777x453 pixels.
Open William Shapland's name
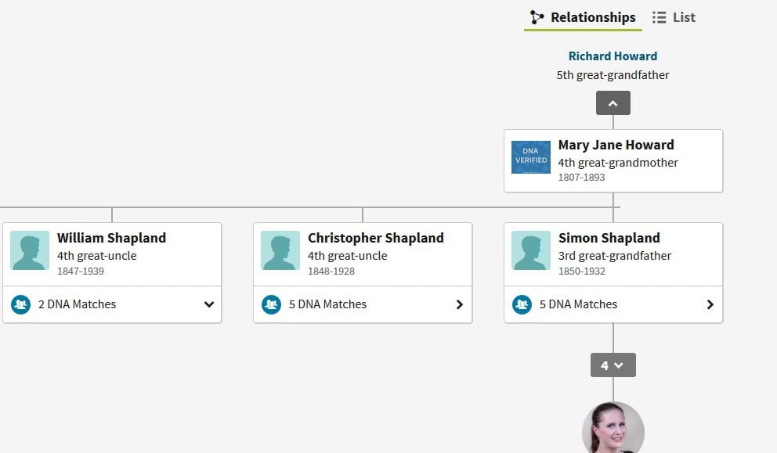coord(111,238)
